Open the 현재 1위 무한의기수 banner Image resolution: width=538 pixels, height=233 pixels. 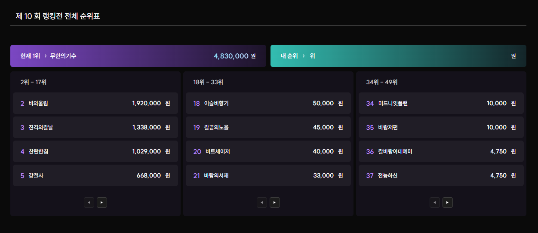point(138,56)
